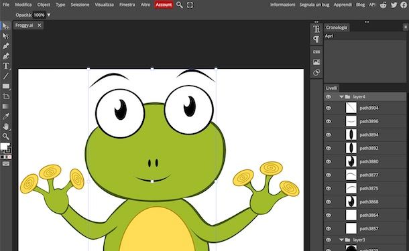Viewport: 409px width, 251px height.
Task: Open the Informazioni link
Action: point(282,5)
